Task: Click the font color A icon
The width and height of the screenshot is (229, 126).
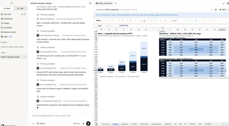Action: pos(145,20)
